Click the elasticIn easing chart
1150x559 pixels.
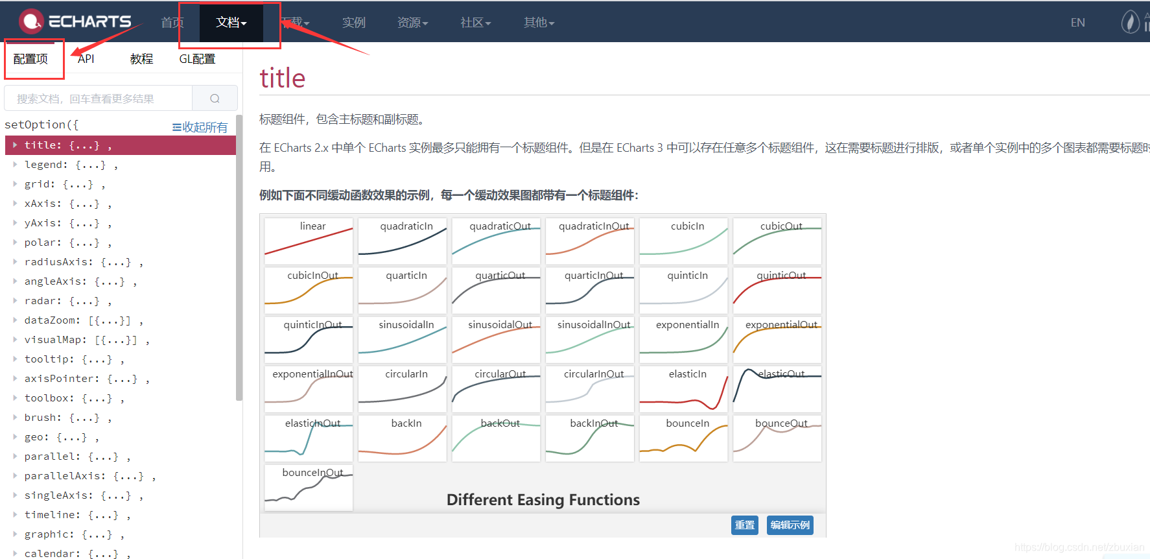(684, 388)
